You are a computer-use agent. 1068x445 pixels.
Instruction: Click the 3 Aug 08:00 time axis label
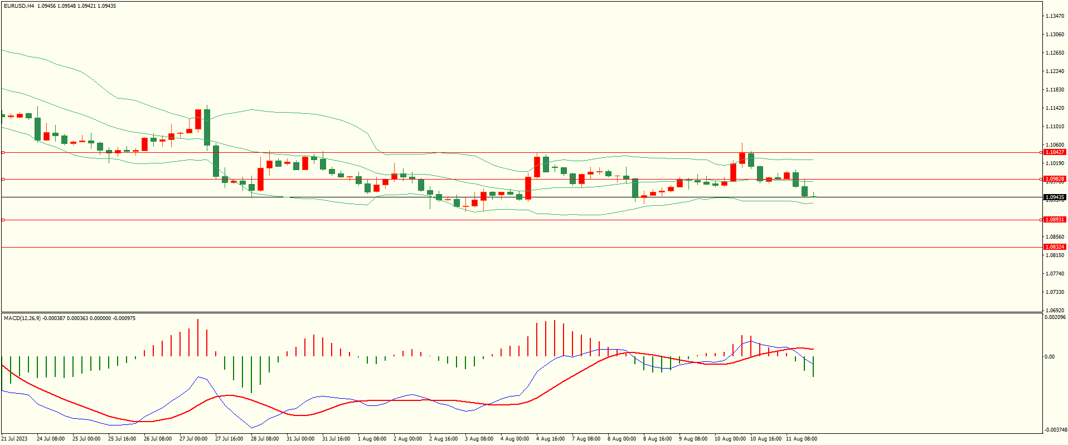(x=479, y=439)
